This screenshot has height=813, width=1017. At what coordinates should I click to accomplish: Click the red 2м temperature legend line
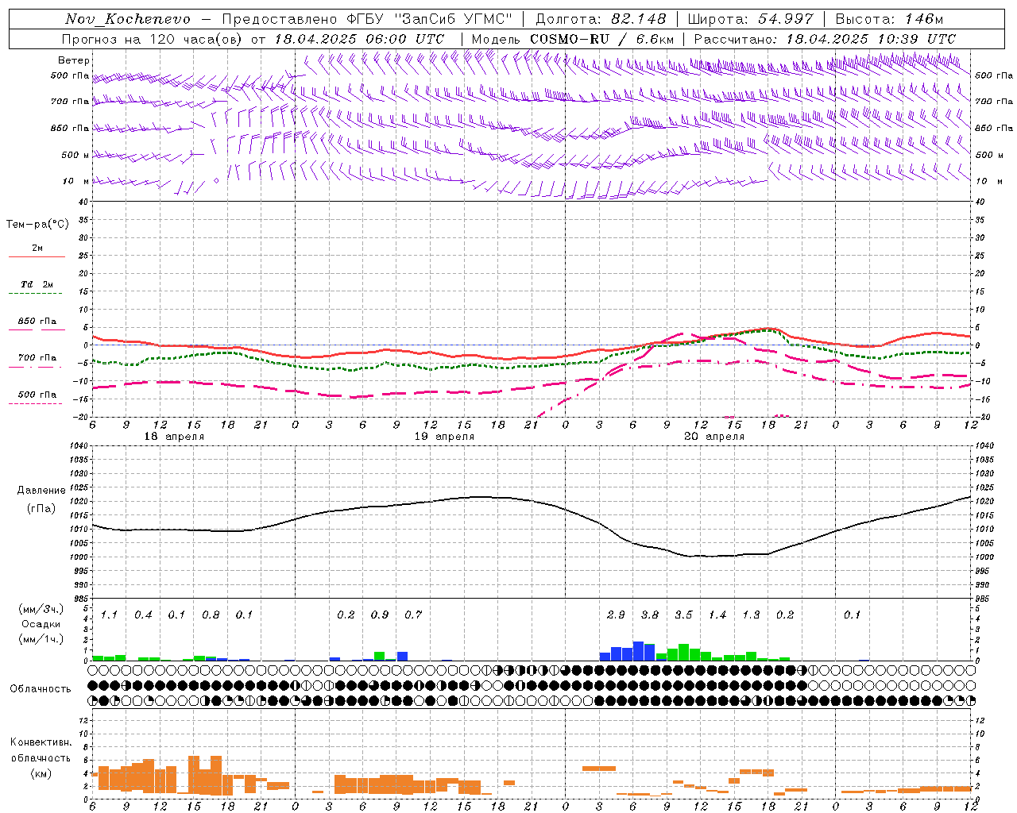pos(37,256)
